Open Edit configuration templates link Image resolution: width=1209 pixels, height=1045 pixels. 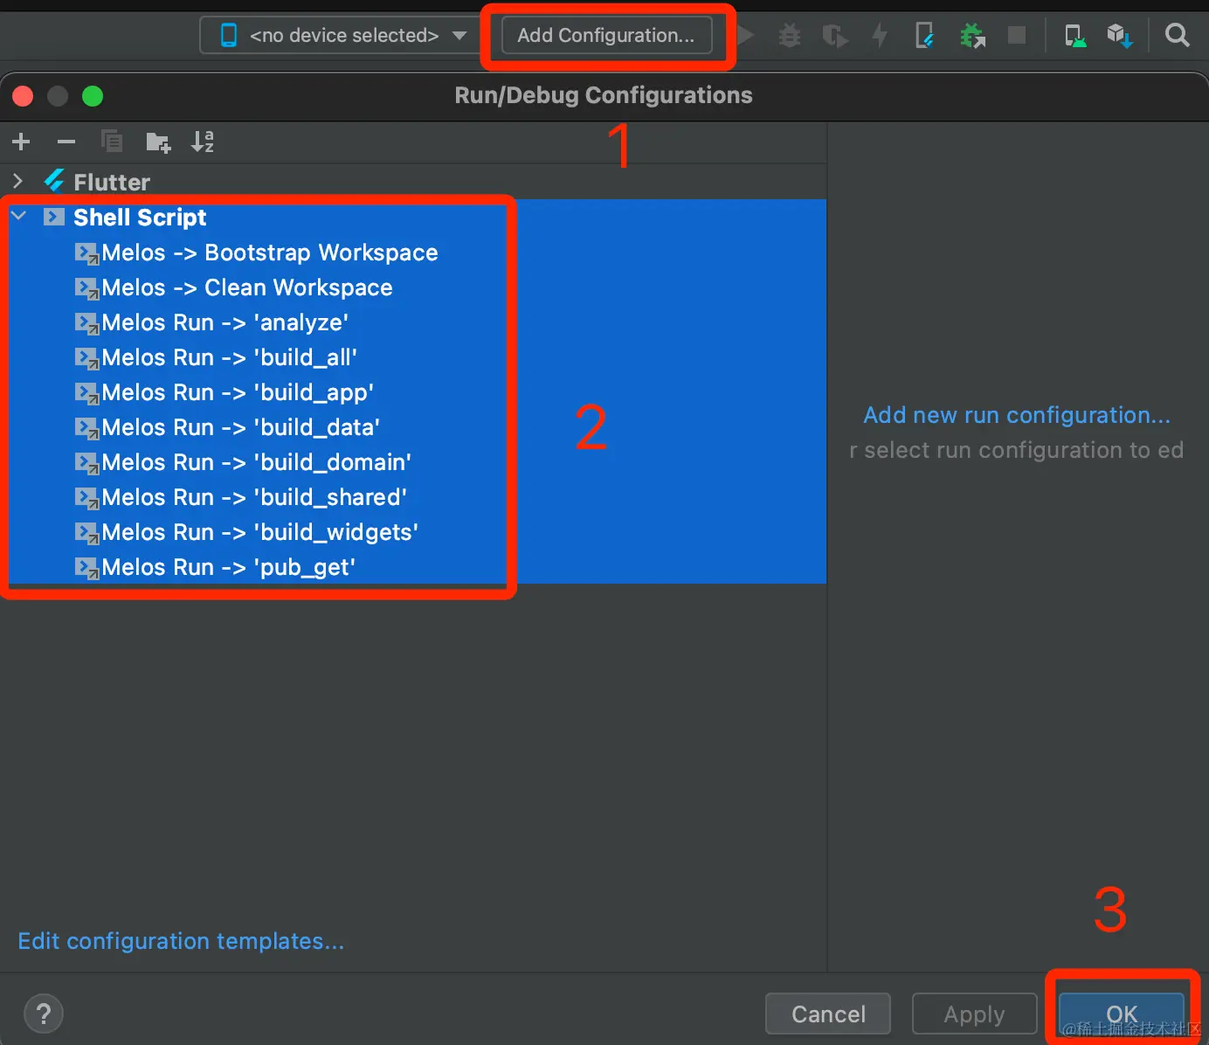tap(181, 941)
